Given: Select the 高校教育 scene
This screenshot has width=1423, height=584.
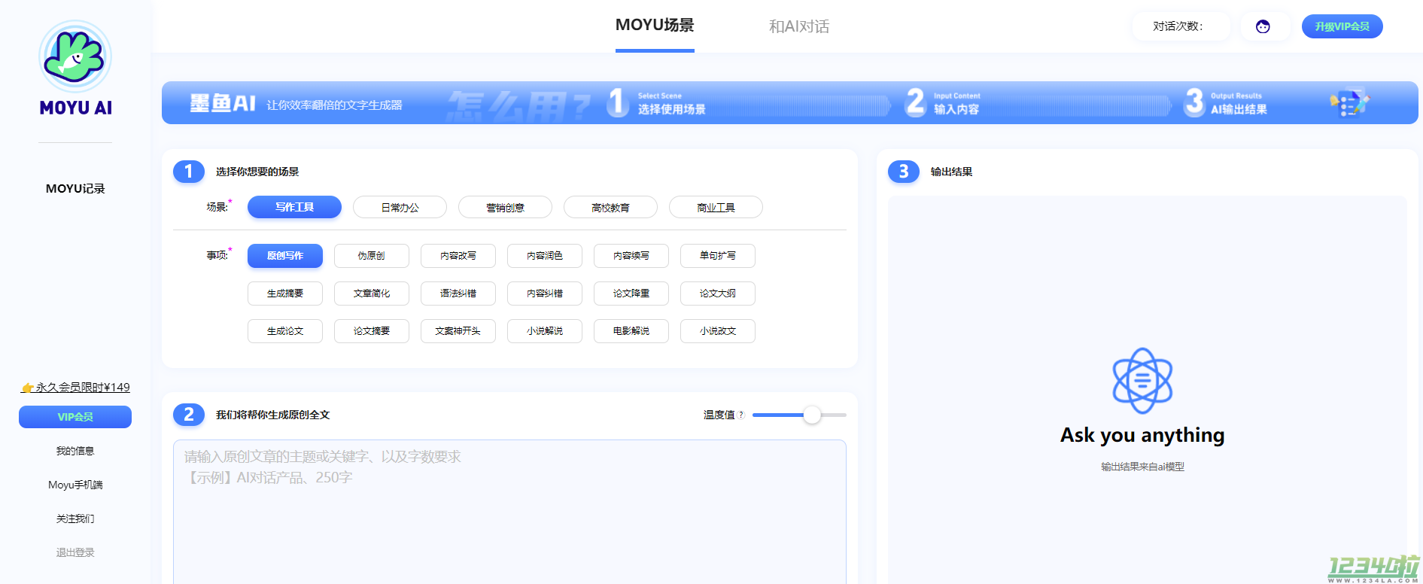Looking at the screenshot, I should 610,207.
